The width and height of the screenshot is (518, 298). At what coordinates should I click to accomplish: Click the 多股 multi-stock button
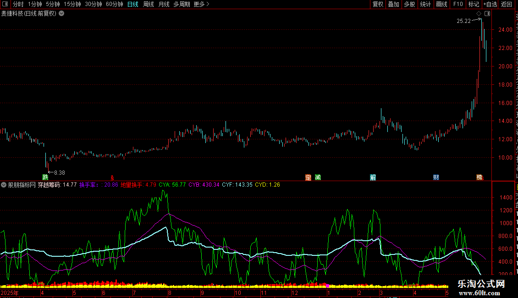click(410, 4)
